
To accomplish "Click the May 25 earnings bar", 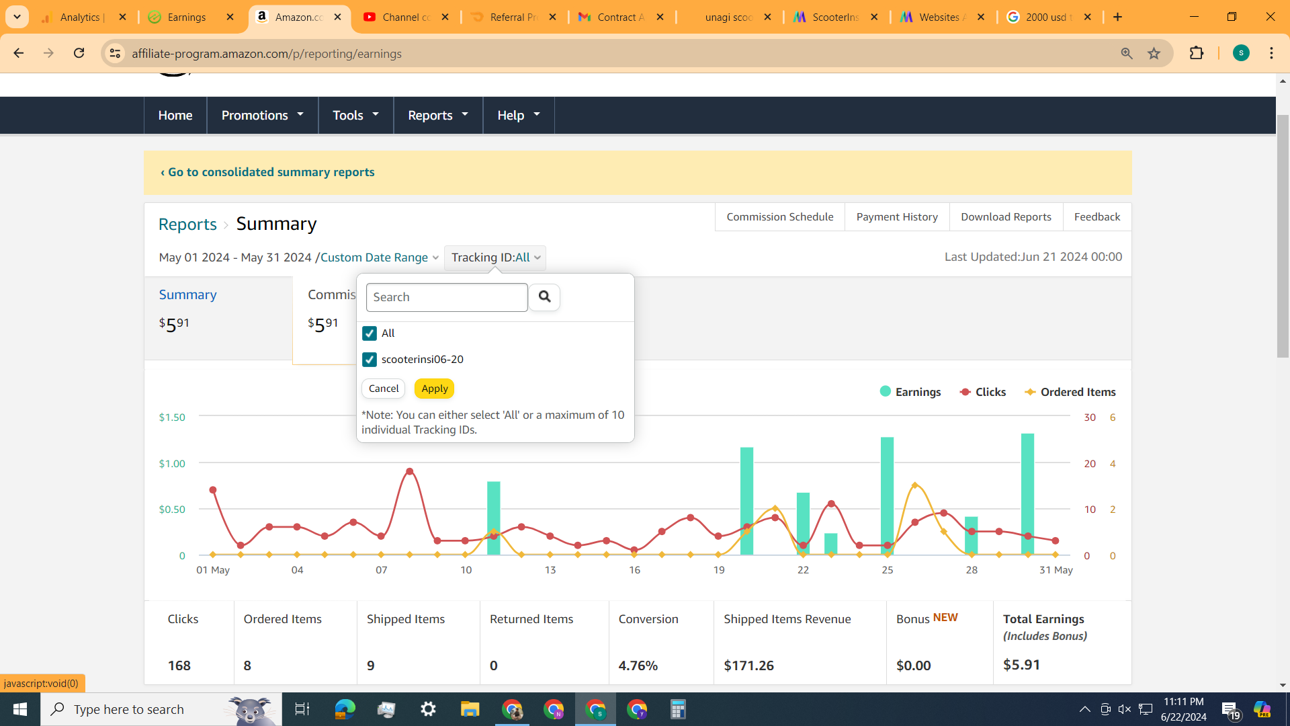I will (x=887, y=496).
